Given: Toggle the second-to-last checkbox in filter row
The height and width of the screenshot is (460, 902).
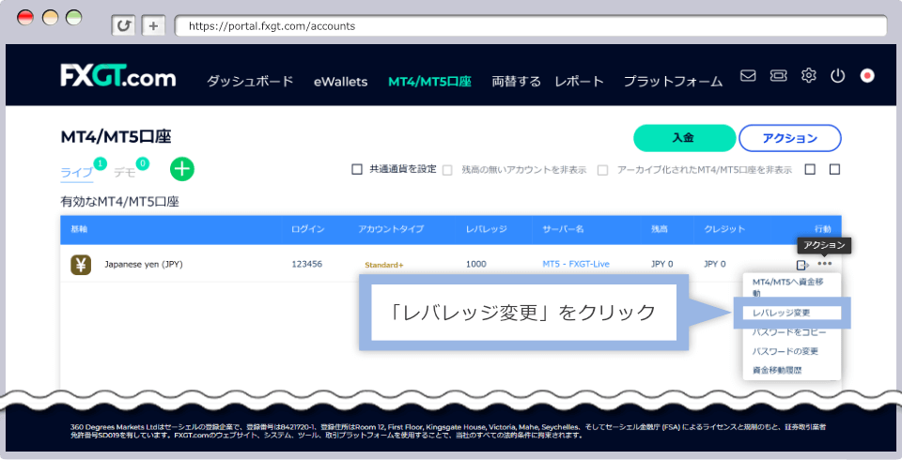Looking at the screenshot, I should pyautogui.click(x=810, y=169).
